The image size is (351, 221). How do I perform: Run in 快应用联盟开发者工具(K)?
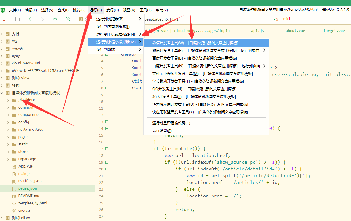click(x=206, y=112)
